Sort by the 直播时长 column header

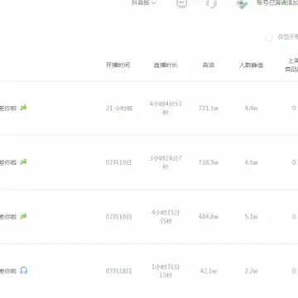[166, 65]
